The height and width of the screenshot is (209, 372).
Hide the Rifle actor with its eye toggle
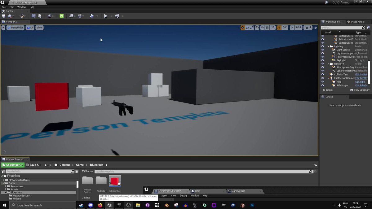point(322,82)
